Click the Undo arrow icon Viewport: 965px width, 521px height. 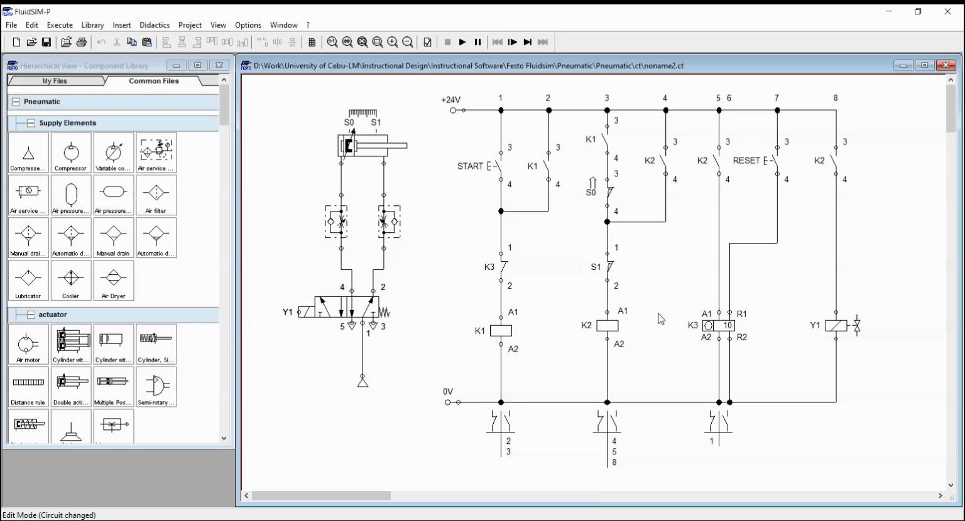[101, 42]
